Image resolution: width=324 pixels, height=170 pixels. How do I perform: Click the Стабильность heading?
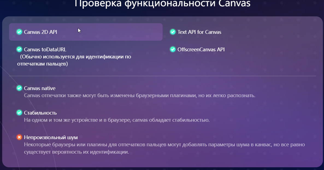pos(40,113)
